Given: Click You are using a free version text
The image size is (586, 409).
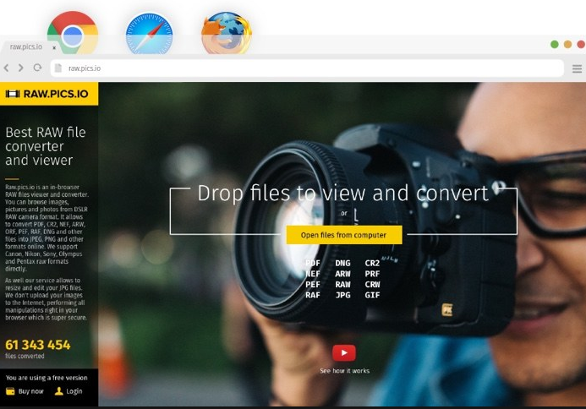Looking at the screenshot, I should [47, 378].
